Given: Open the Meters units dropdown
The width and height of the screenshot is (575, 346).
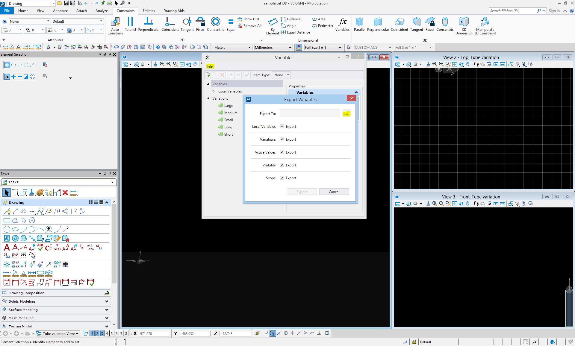Looking at the screenshot, I should pos(232,47).
